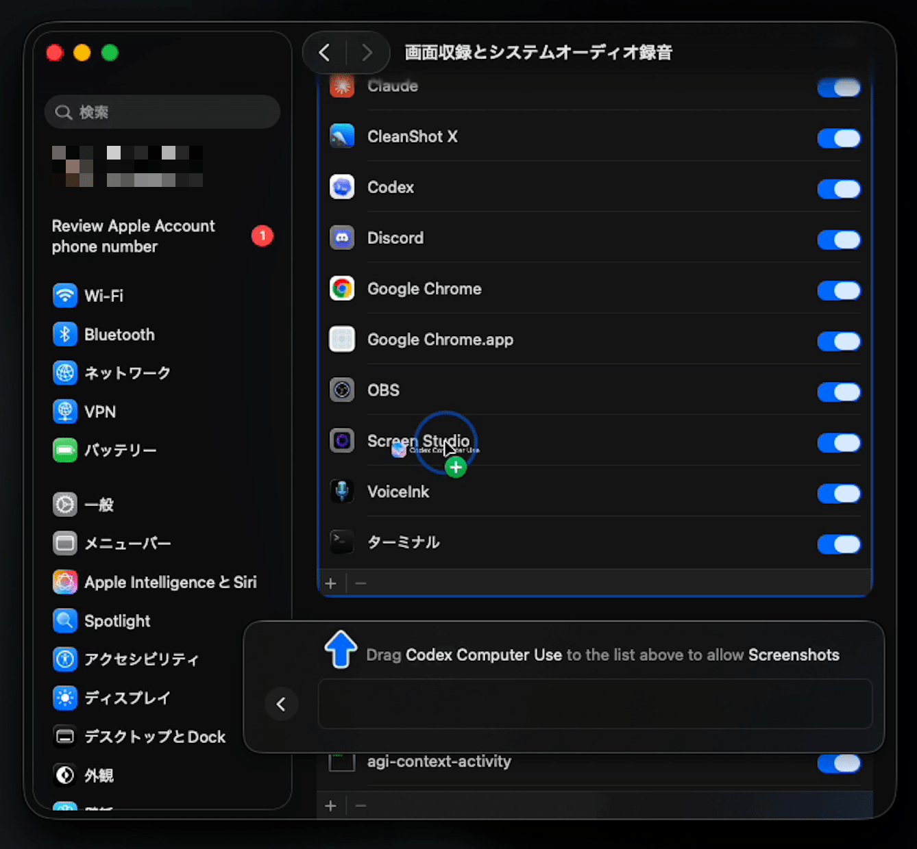Open the Wi-Fi settings pane
The width and height of the screenshot is (917, 849).
tap(103, 296)
